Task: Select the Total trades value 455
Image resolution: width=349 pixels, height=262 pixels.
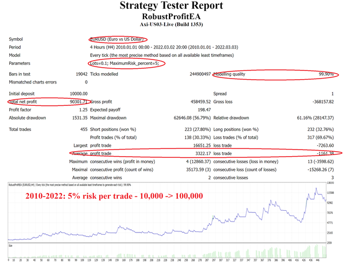Action: click(83, 129)
